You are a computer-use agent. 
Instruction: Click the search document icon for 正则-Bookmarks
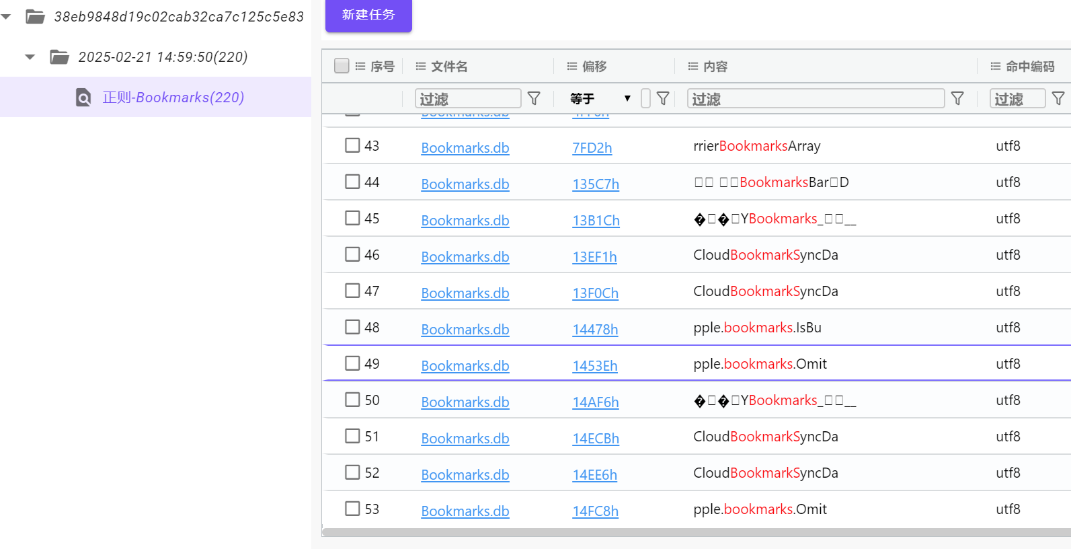pos(83,98)
